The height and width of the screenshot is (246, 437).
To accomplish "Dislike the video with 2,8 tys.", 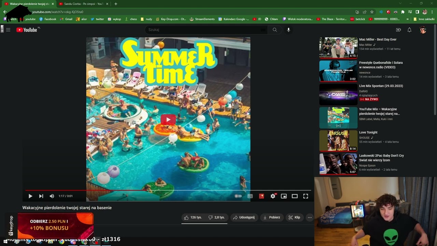I will point(216,217).
